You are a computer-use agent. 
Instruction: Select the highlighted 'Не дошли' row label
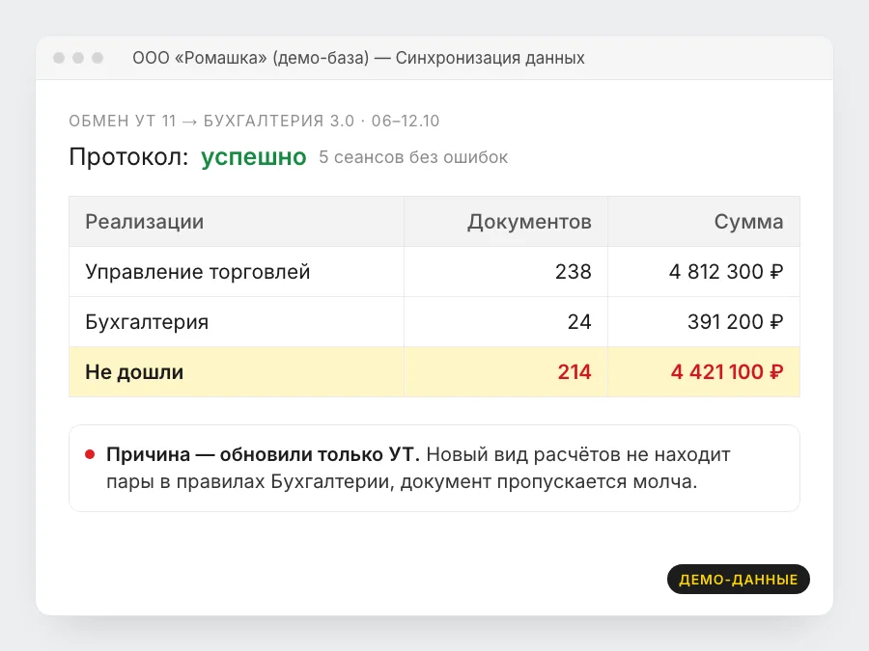coord(134,372)
